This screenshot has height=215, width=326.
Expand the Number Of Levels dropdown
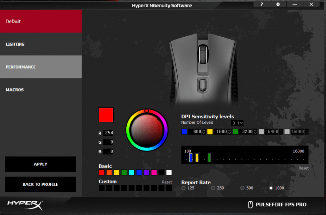tap(237, 123)
